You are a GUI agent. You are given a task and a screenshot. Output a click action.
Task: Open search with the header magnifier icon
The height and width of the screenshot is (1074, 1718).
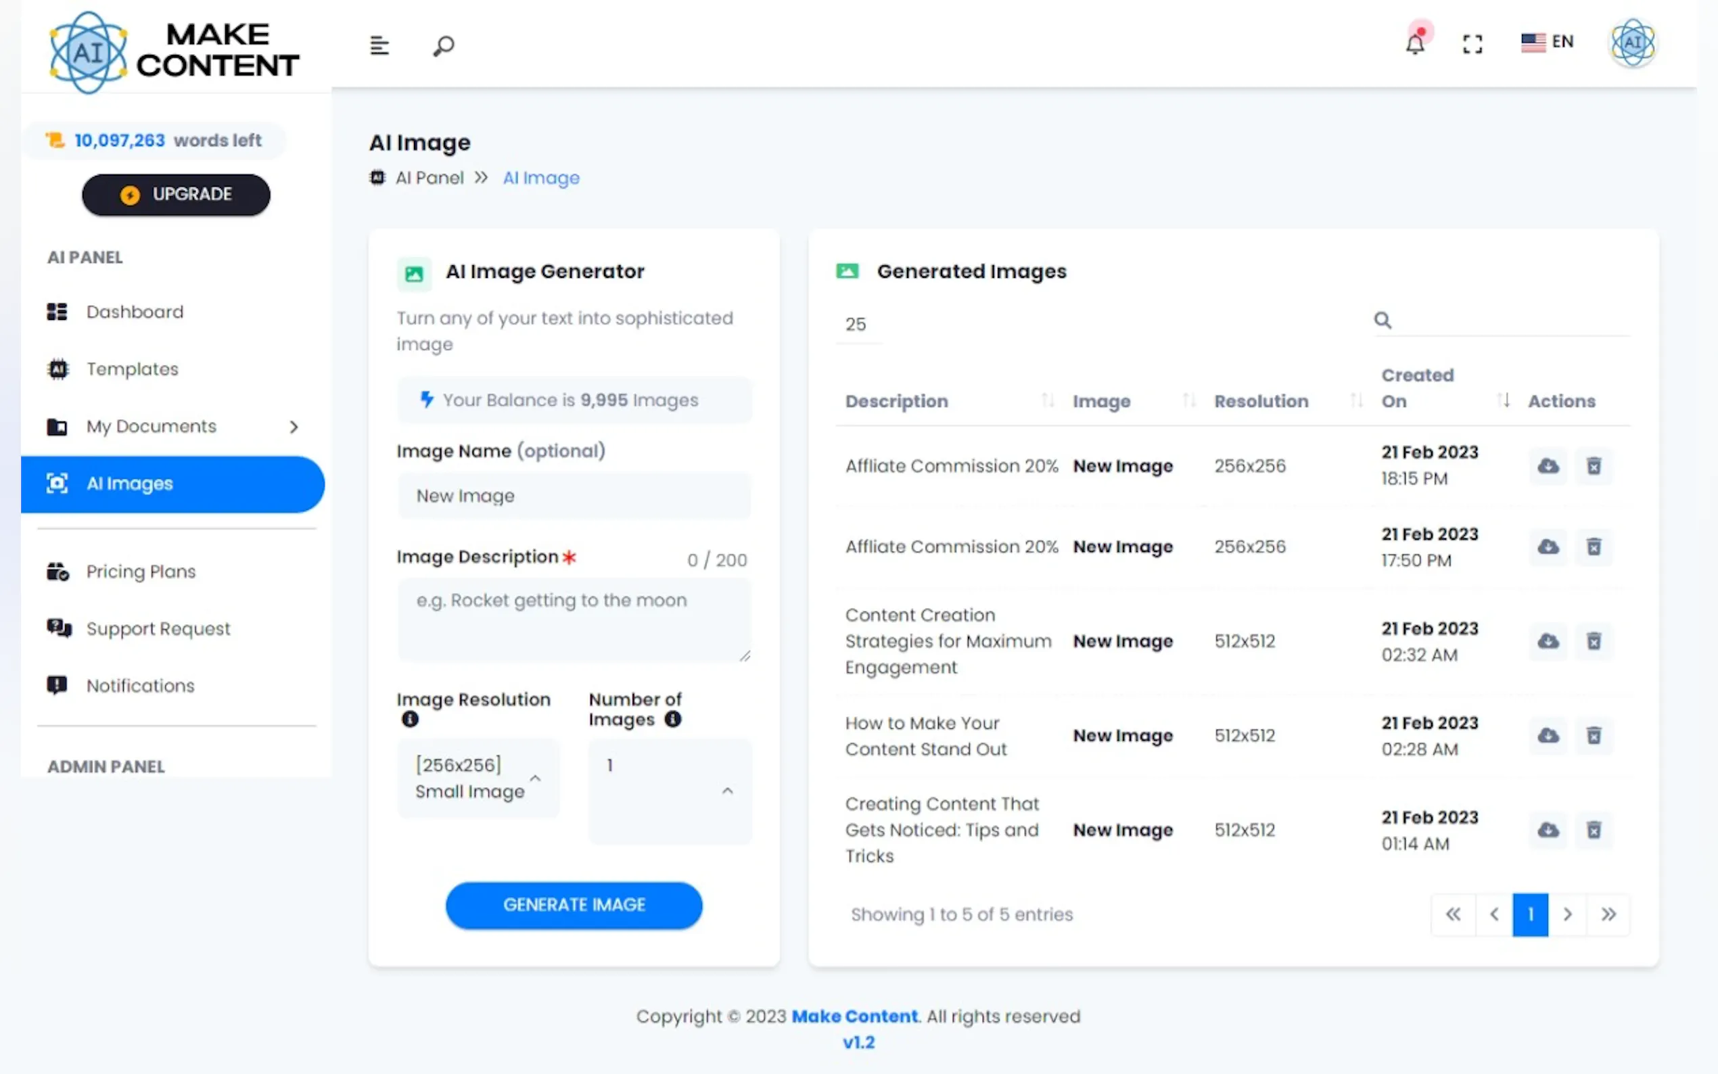[x=444, y=46]
